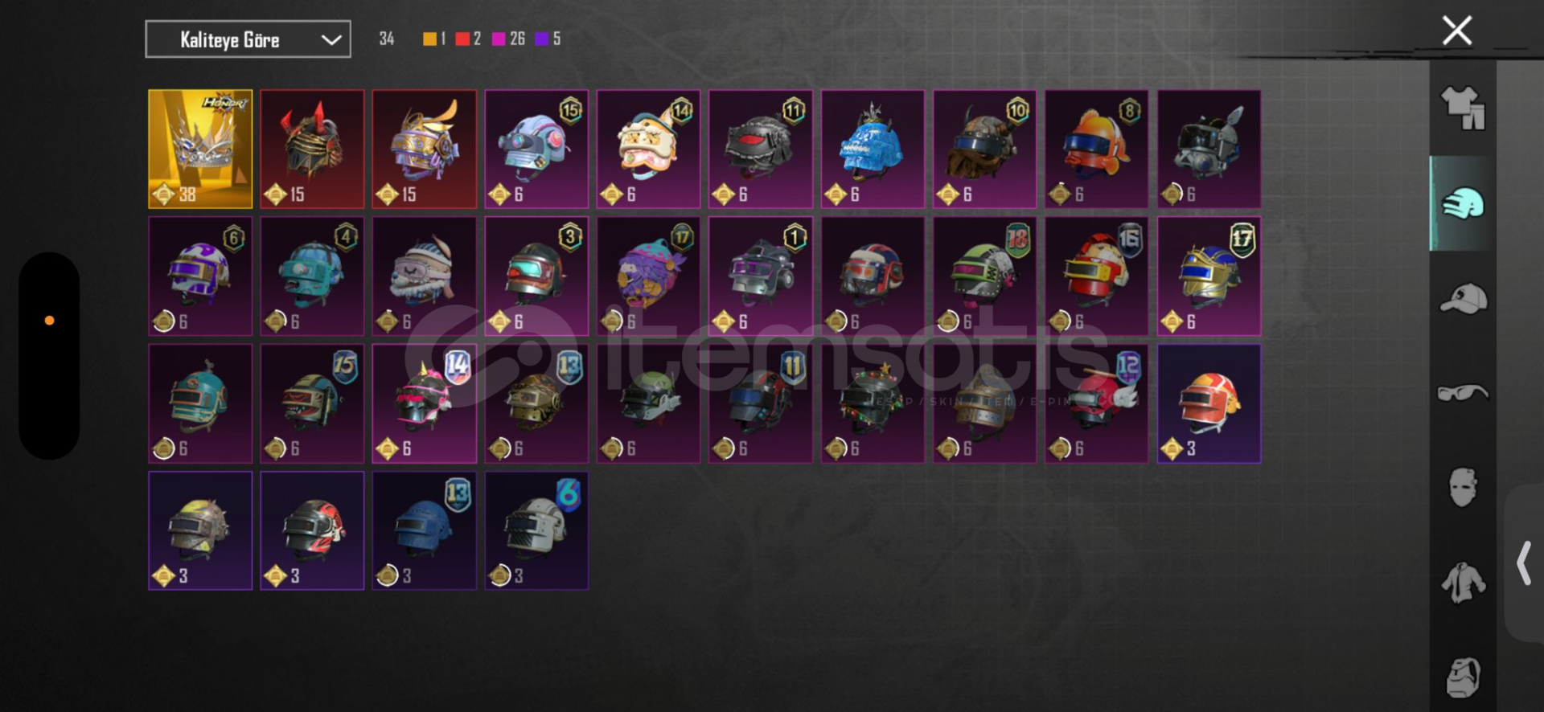Click the pink rarity count 26
This screenshot has width=1544, height=712.
[517, 39]
